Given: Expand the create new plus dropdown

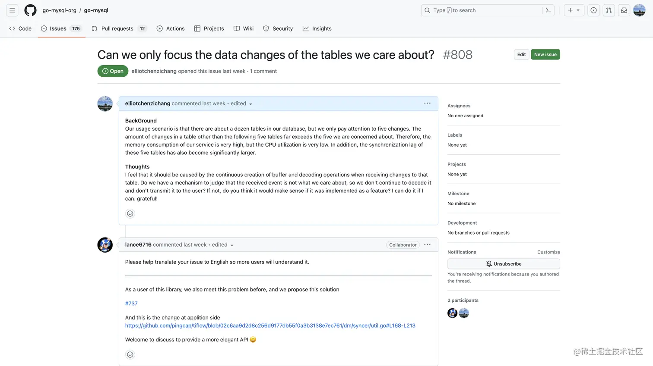Looking at the screenshot, I should click(x=574, y=10).
